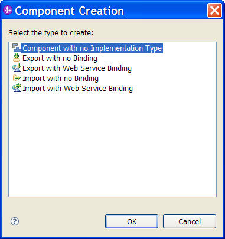Select Export with no Binding label

pyautogui.click(x=60, y=58)
